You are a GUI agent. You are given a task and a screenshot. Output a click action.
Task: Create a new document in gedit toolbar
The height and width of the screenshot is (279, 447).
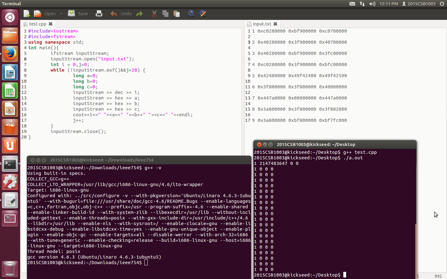[27, 14]
